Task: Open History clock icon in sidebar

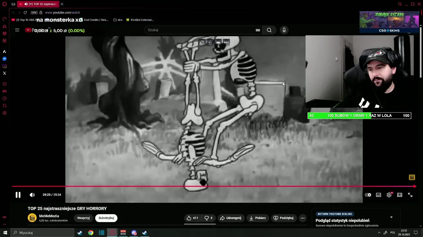Action: (5, 98)
